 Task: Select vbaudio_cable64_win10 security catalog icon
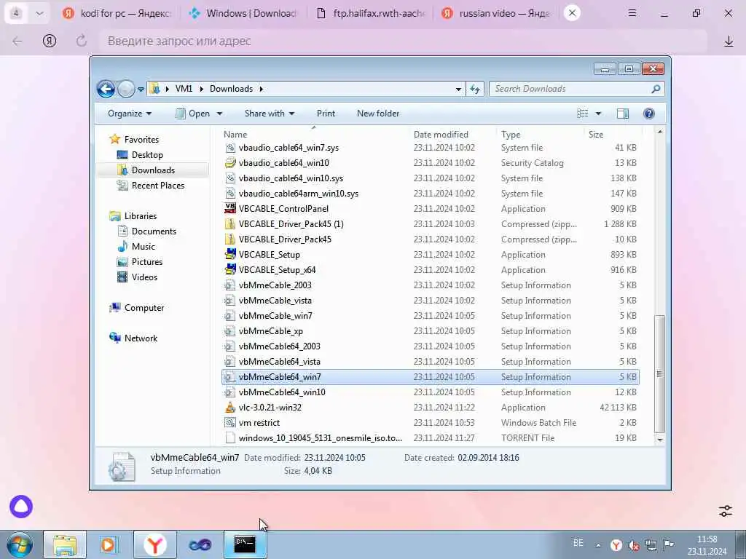pyautogui.click(x=230, y=162)
